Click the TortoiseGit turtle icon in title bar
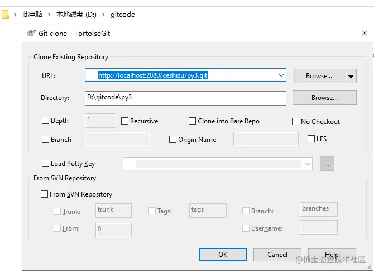374x272 pixels. 31,33
